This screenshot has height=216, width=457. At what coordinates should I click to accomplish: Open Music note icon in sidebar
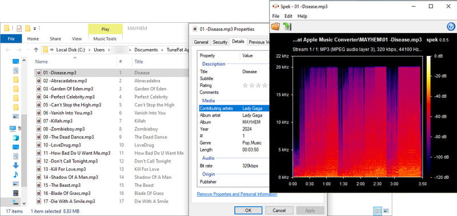click(16, 174)
